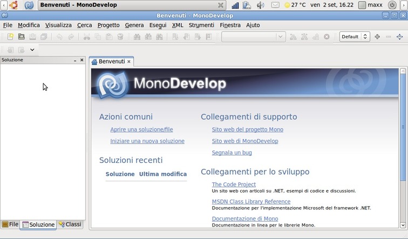Image resolution: width=408 pixels, height=239 pixels.
Task: Open The Code Project link
Action: [234, 185]
